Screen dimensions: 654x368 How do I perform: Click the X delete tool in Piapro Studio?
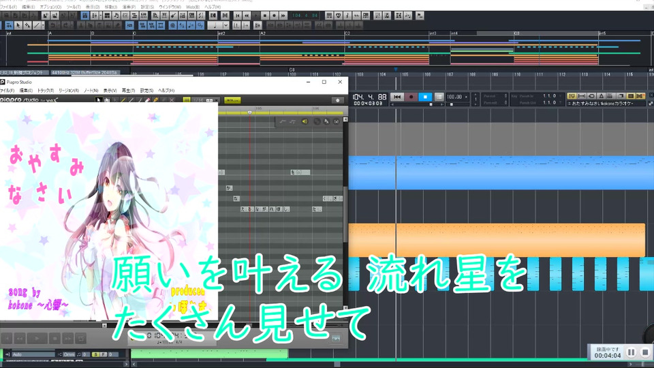172,100
